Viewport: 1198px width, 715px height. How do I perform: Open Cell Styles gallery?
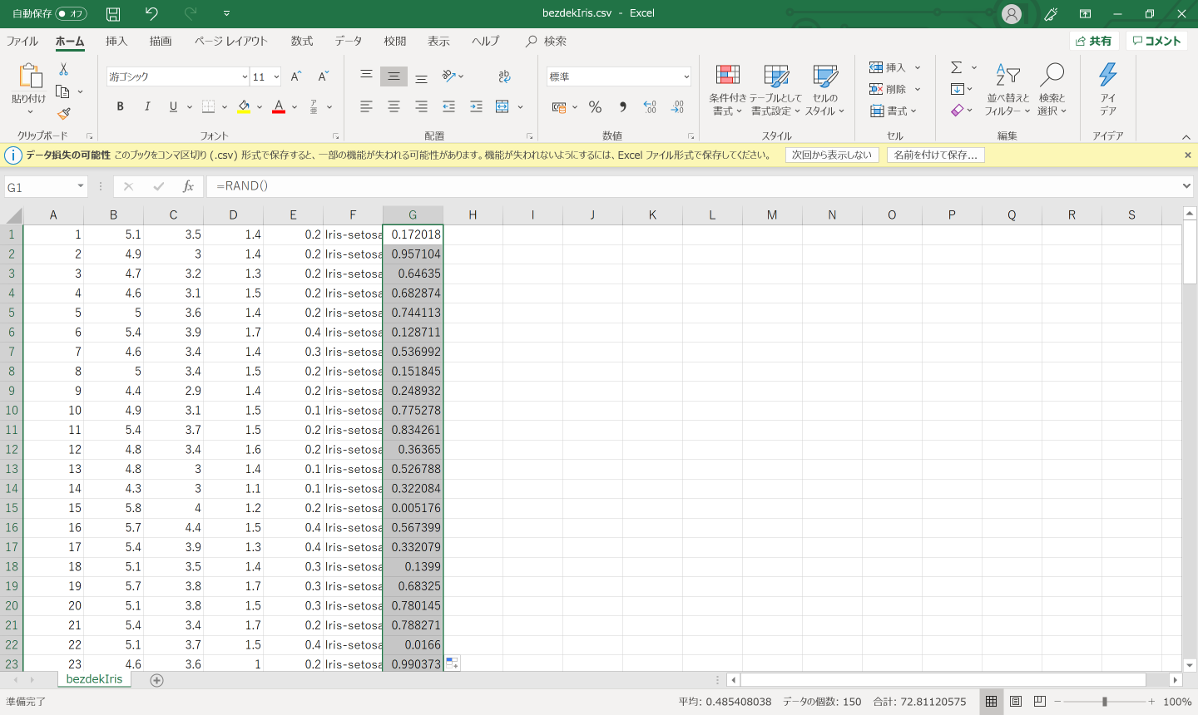824,90
